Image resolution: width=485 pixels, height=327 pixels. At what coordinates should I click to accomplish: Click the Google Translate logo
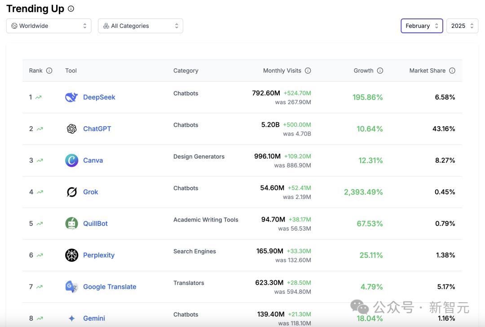(x=71, y=287)
